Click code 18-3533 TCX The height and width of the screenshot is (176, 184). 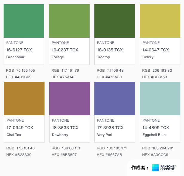[x=65, y=128]
